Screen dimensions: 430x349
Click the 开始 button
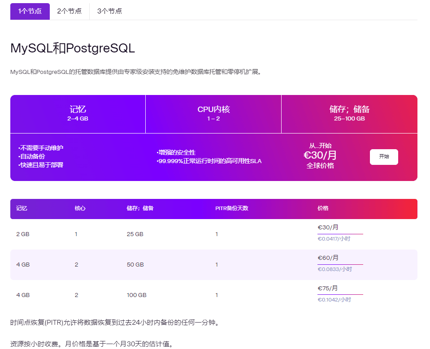383,157
